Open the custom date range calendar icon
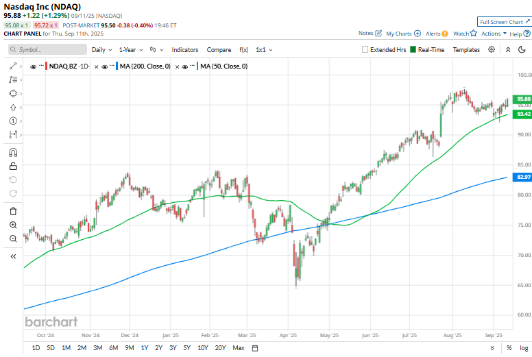This screenshot has width=532, height=357. [255, 348]
